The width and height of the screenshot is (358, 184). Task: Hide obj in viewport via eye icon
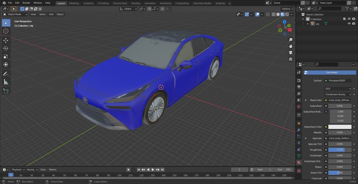click(x=349, y=23)
